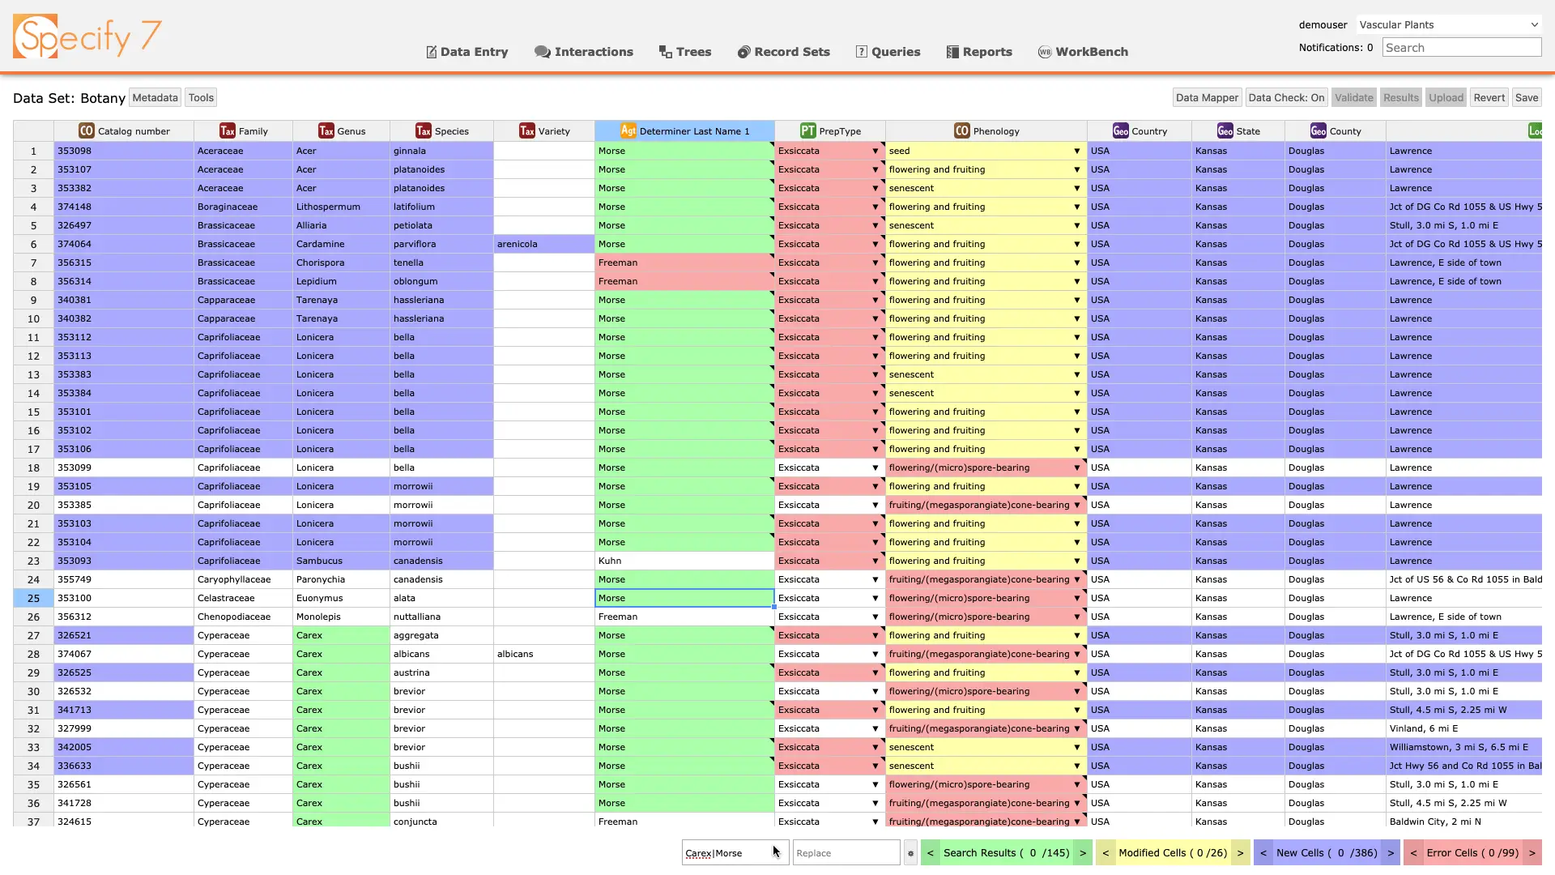1555x875 pixels.
Task: Click the Reports icon
Action: pyautogui.click(x=952, y=52)
